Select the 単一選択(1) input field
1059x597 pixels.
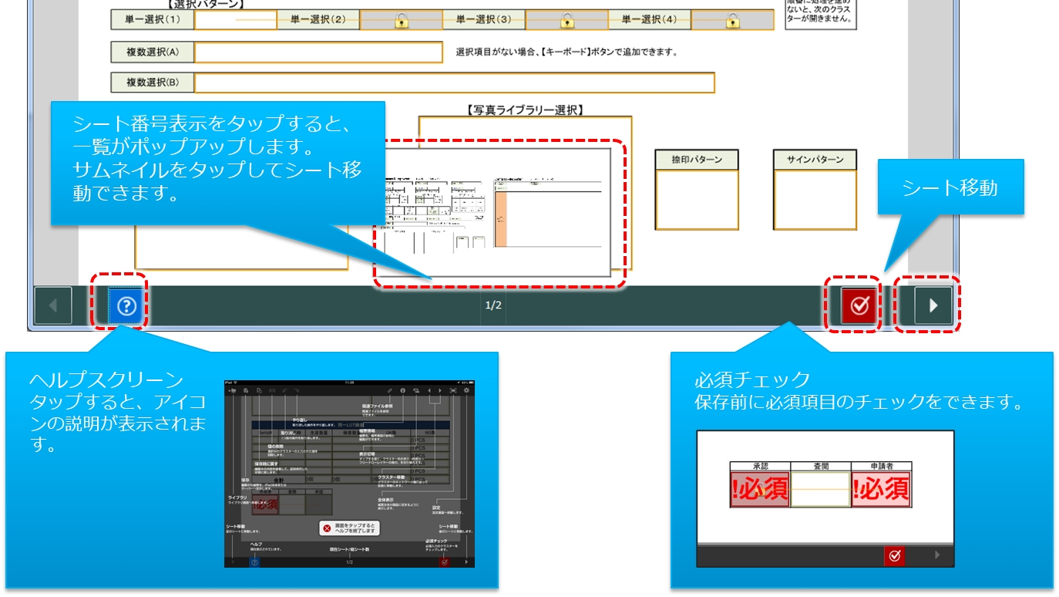click(235, 20)
